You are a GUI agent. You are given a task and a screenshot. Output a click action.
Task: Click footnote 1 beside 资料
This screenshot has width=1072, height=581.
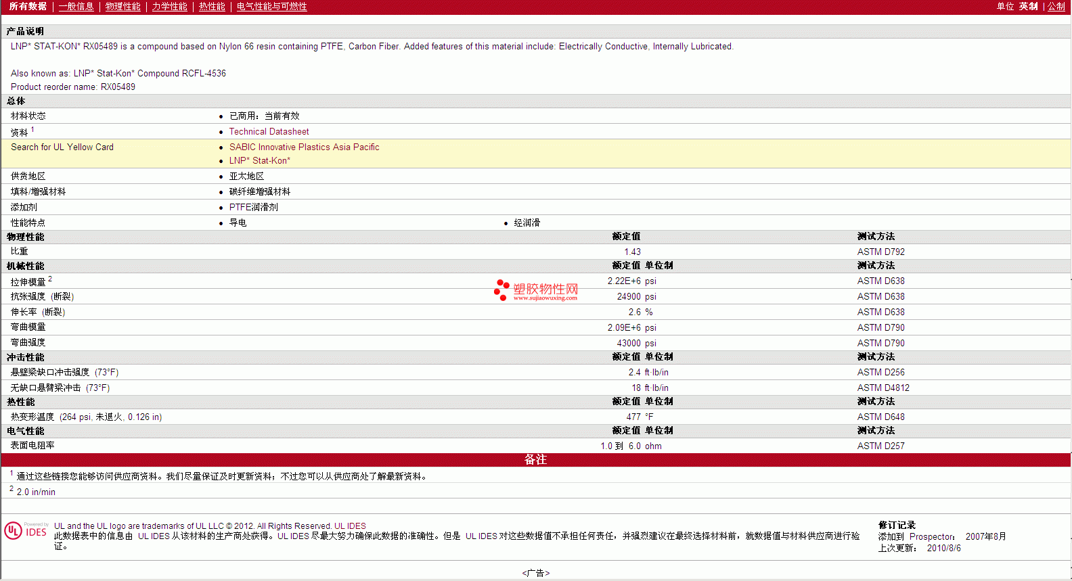pyautogui.click(x=32, y=129)
